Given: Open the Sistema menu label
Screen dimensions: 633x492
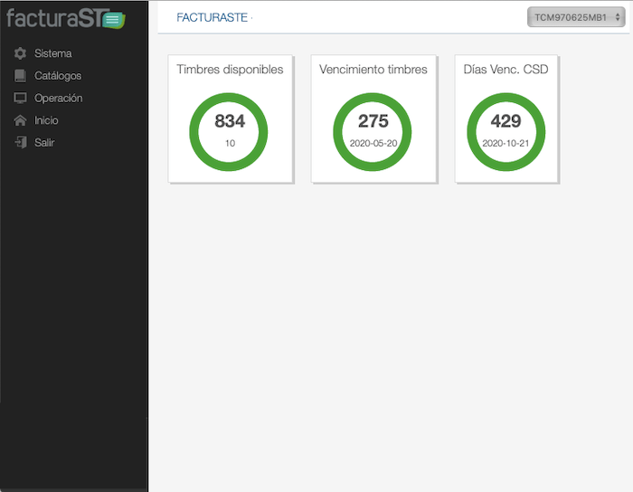Looking at the screenshot, I should click(x=52, y=53).
